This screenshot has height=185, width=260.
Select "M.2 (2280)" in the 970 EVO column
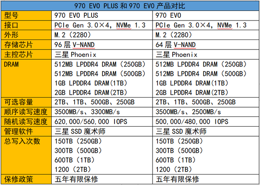[174, 35]
